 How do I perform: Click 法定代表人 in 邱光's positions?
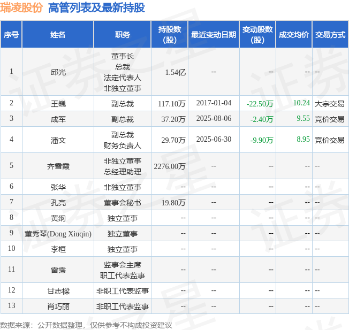[x=123, y=78]
